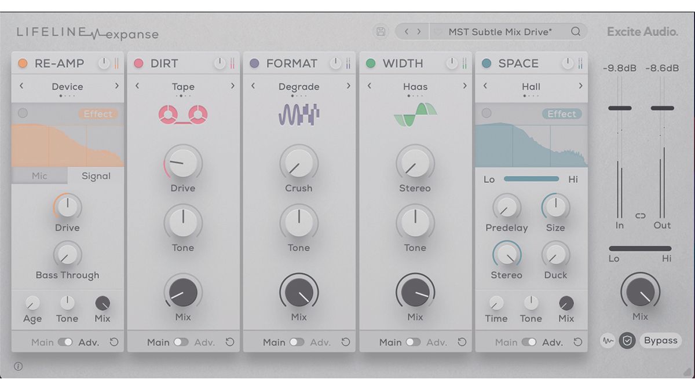Click the Bypass button
This screenshot has height=390, width=695.
660,341
